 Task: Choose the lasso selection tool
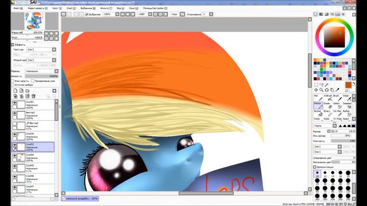[x=322, y=85]
